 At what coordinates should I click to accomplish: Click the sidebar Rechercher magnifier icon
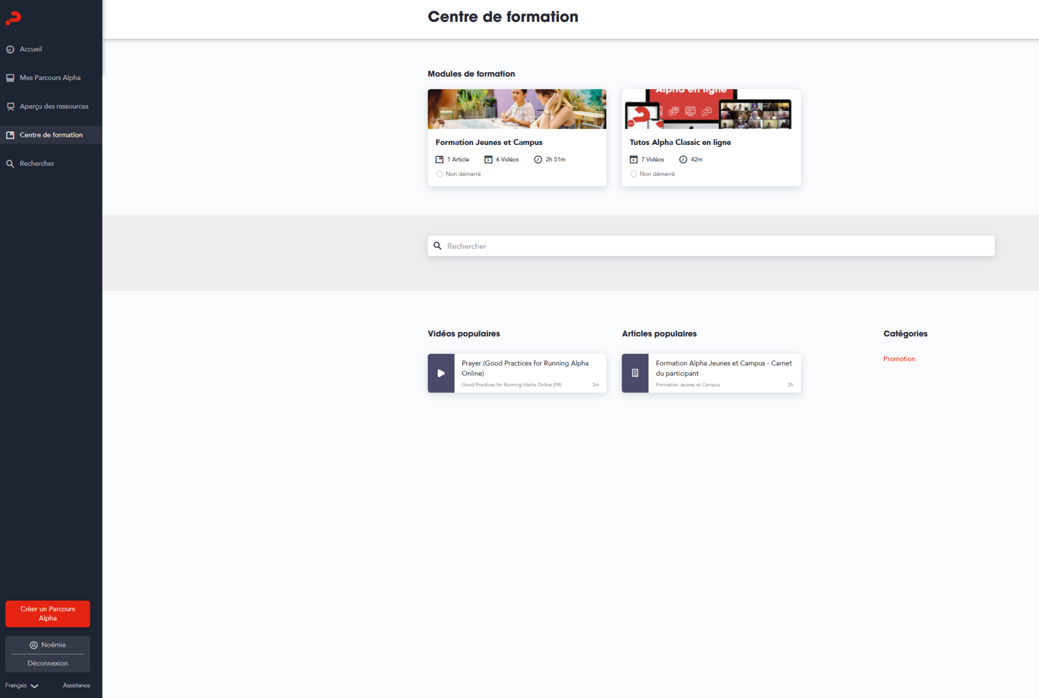point(10,164)
